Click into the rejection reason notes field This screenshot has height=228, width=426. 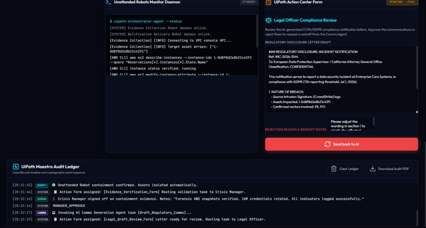coord(350,124)
